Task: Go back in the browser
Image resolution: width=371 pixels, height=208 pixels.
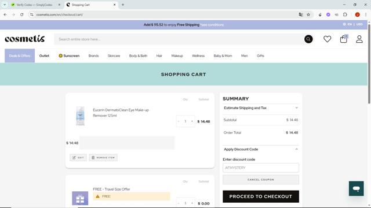Action: click(x=5, y=14)
